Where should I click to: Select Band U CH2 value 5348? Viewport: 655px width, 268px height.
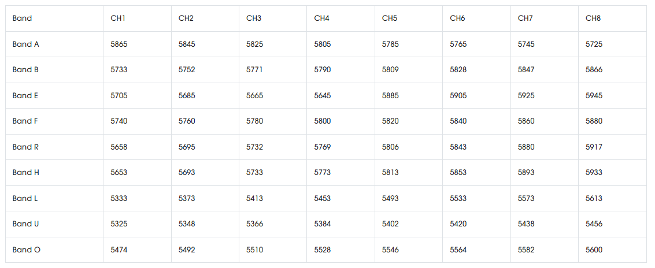pyautogui.click(x=187, y=224)
